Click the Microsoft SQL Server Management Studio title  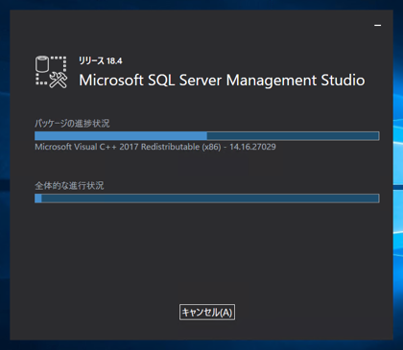pyautogui.click(x=222, y=81)
